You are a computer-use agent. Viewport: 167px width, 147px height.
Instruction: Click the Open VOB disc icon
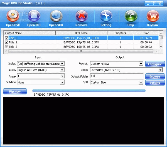[x=57, y=16]
